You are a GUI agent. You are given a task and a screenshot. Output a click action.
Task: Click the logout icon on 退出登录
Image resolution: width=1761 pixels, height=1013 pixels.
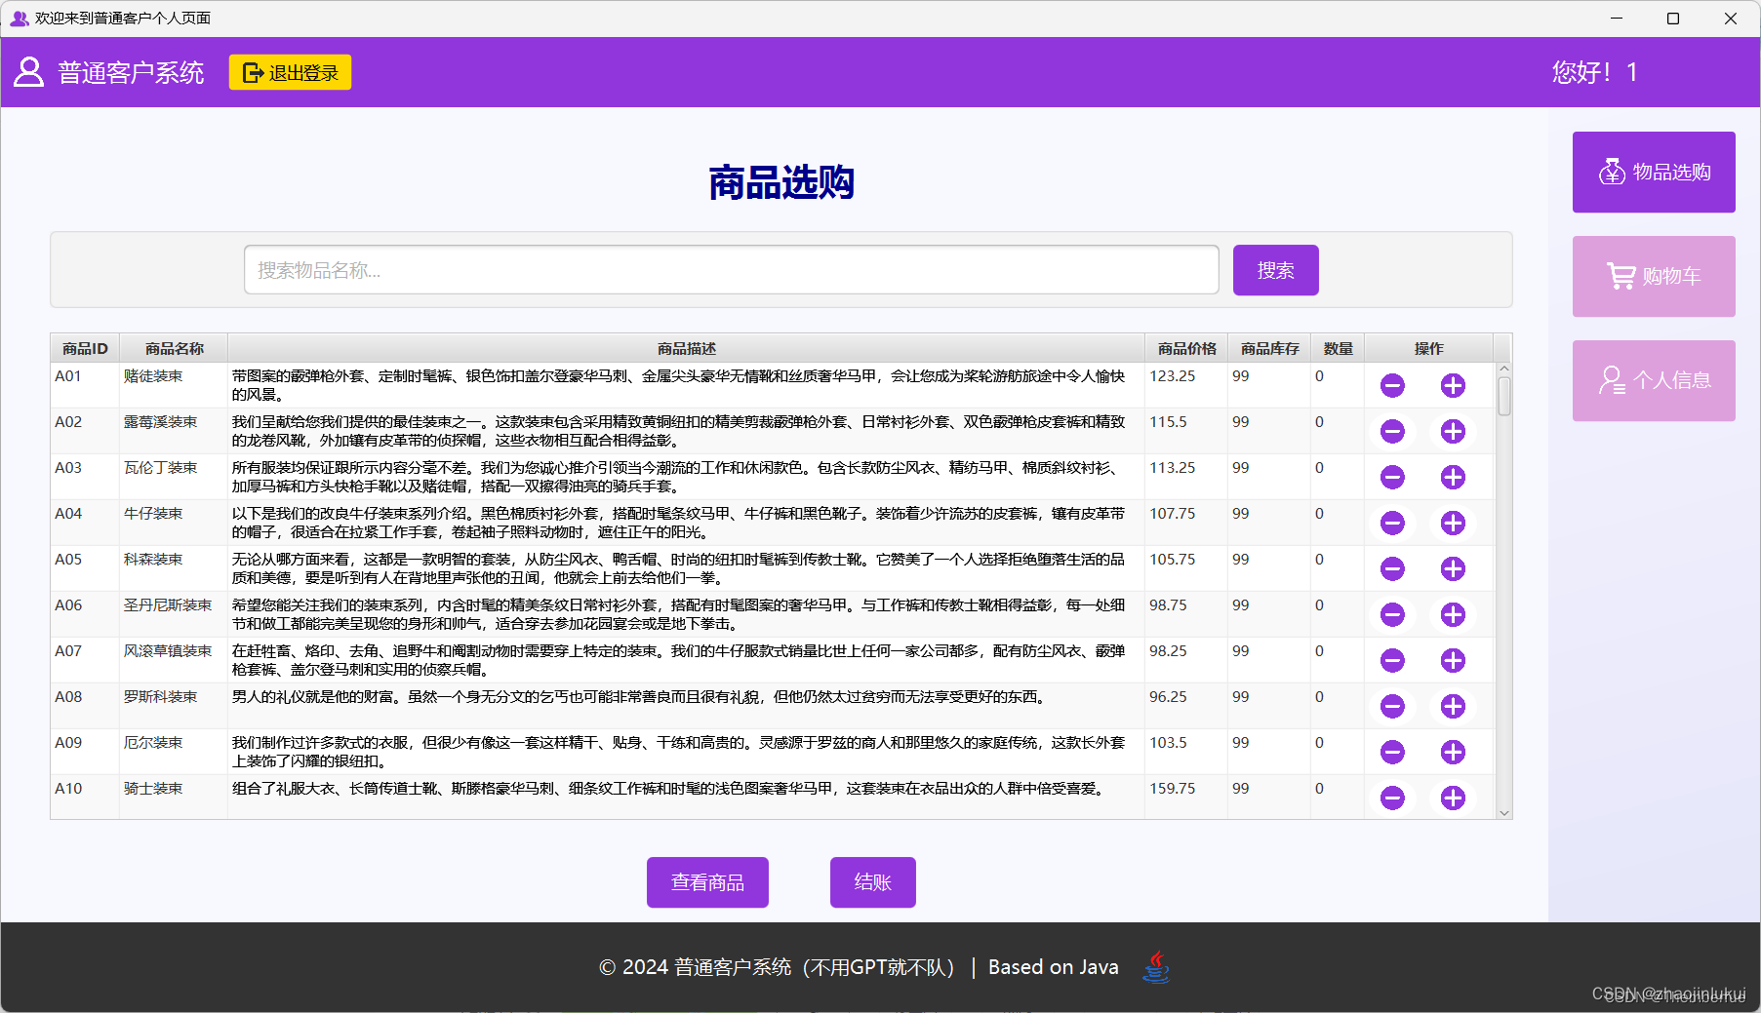[252, 71]
